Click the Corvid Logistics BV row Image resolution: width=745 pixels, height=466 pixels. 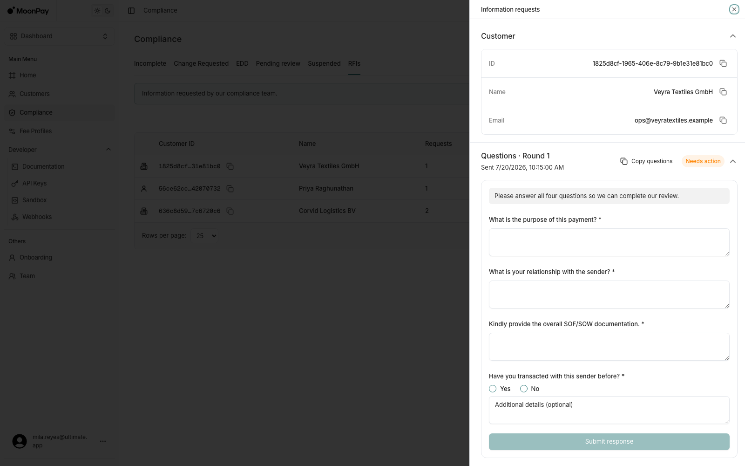pos(302,211)
